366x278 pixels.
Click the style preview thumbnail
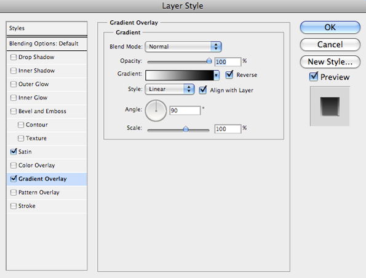coord(330,106)
